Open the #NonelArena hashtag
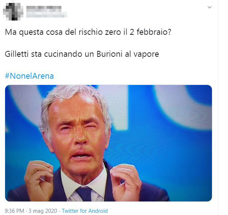This screenshot has height=215, width=228. [29, 76]
